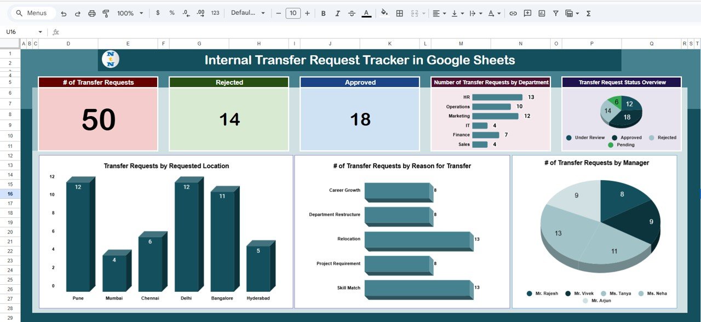The height and width of the screenshot is (322, 701).
Task: Click the Borders icon
Action: [x=400, y=13]
